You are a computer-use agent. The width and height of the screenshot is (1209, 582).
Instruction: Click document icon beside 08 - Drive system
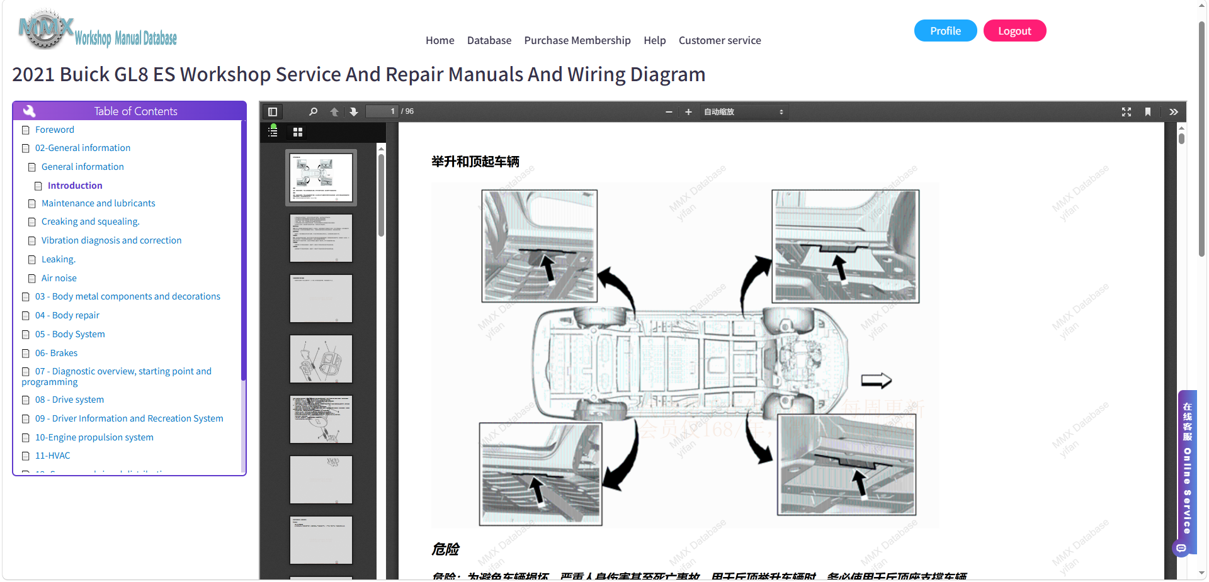[26, 400]
